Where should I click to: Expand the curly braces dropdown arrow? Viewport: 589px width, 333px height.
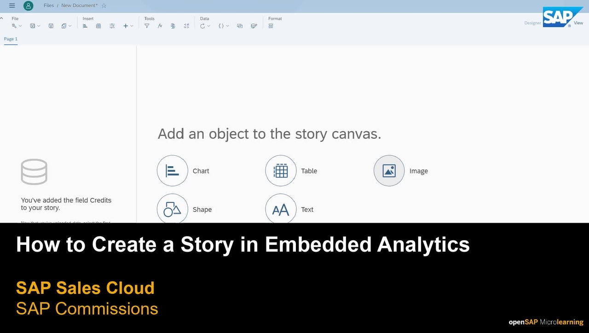tap(227, 26)
